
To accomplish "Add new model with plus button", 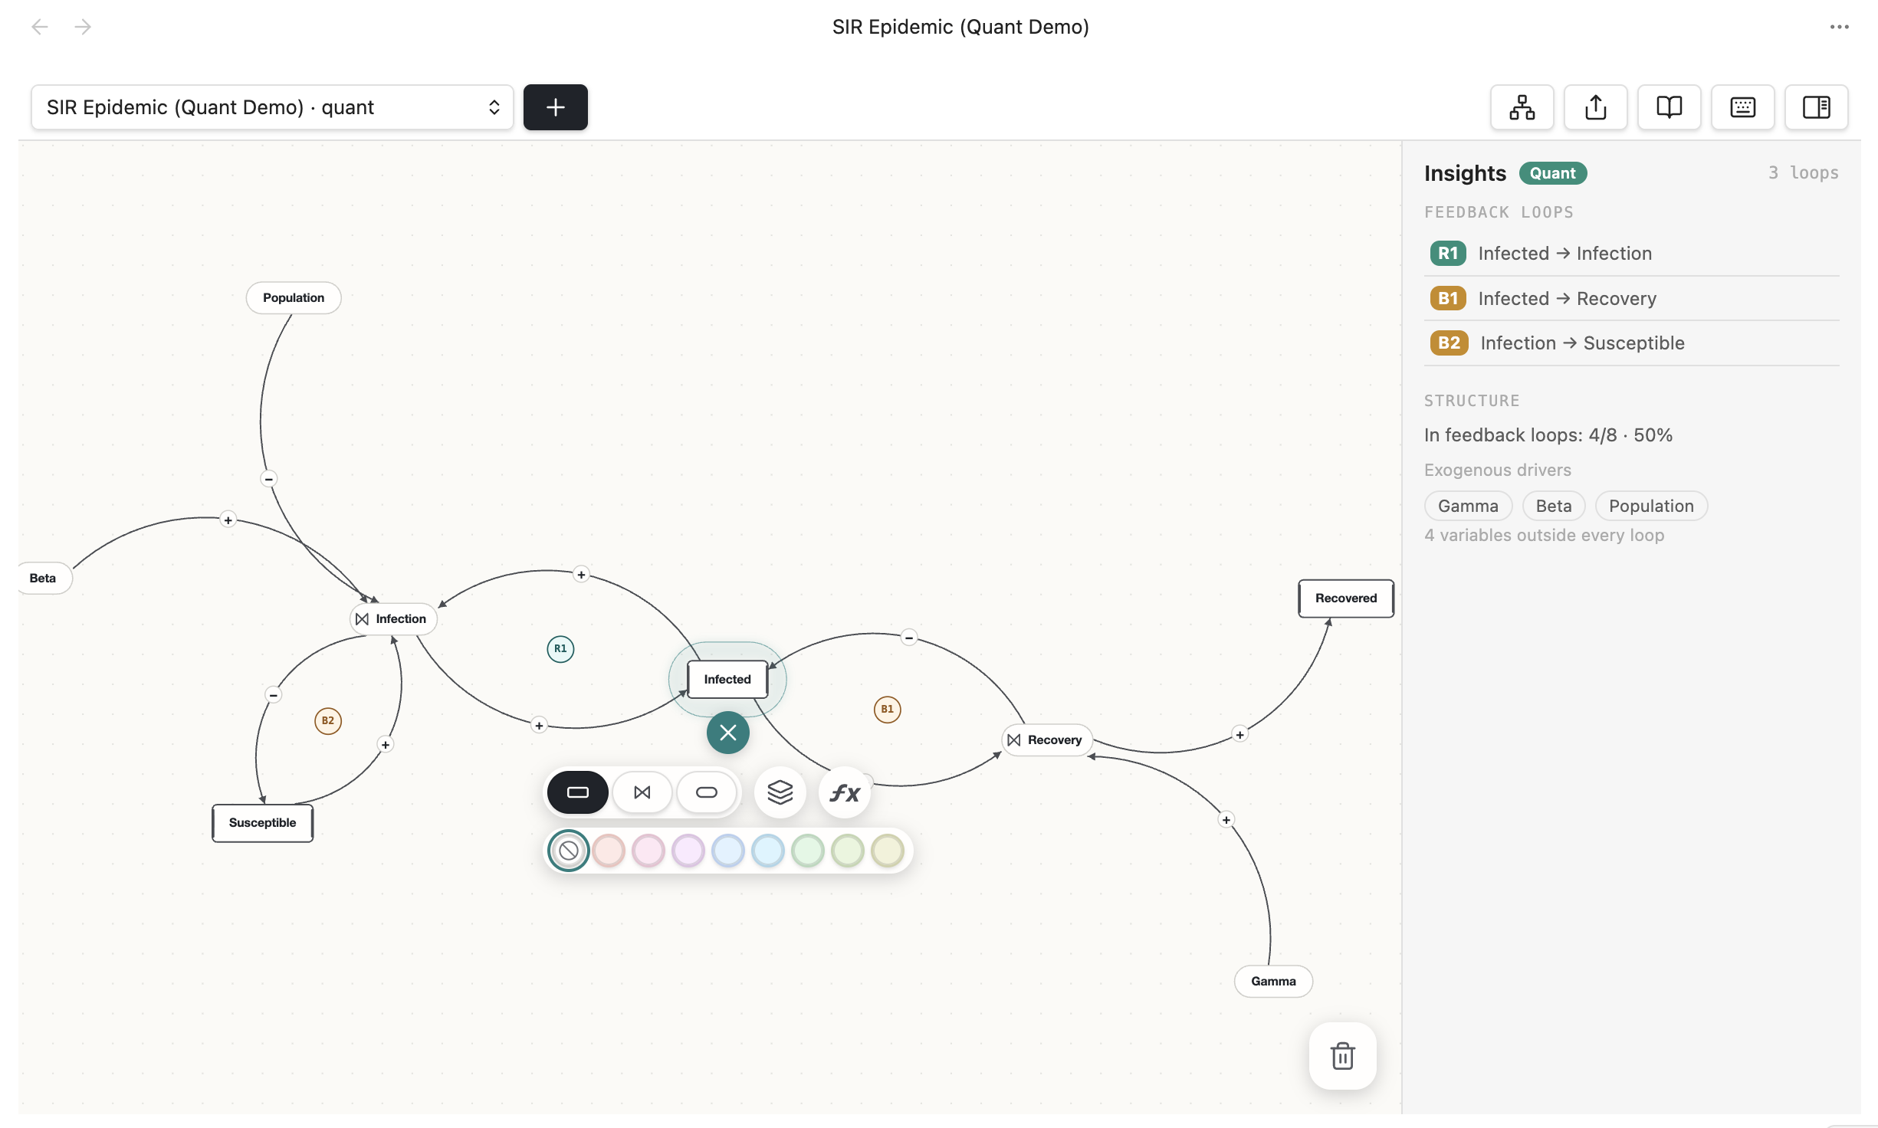I will pos(555,107).
